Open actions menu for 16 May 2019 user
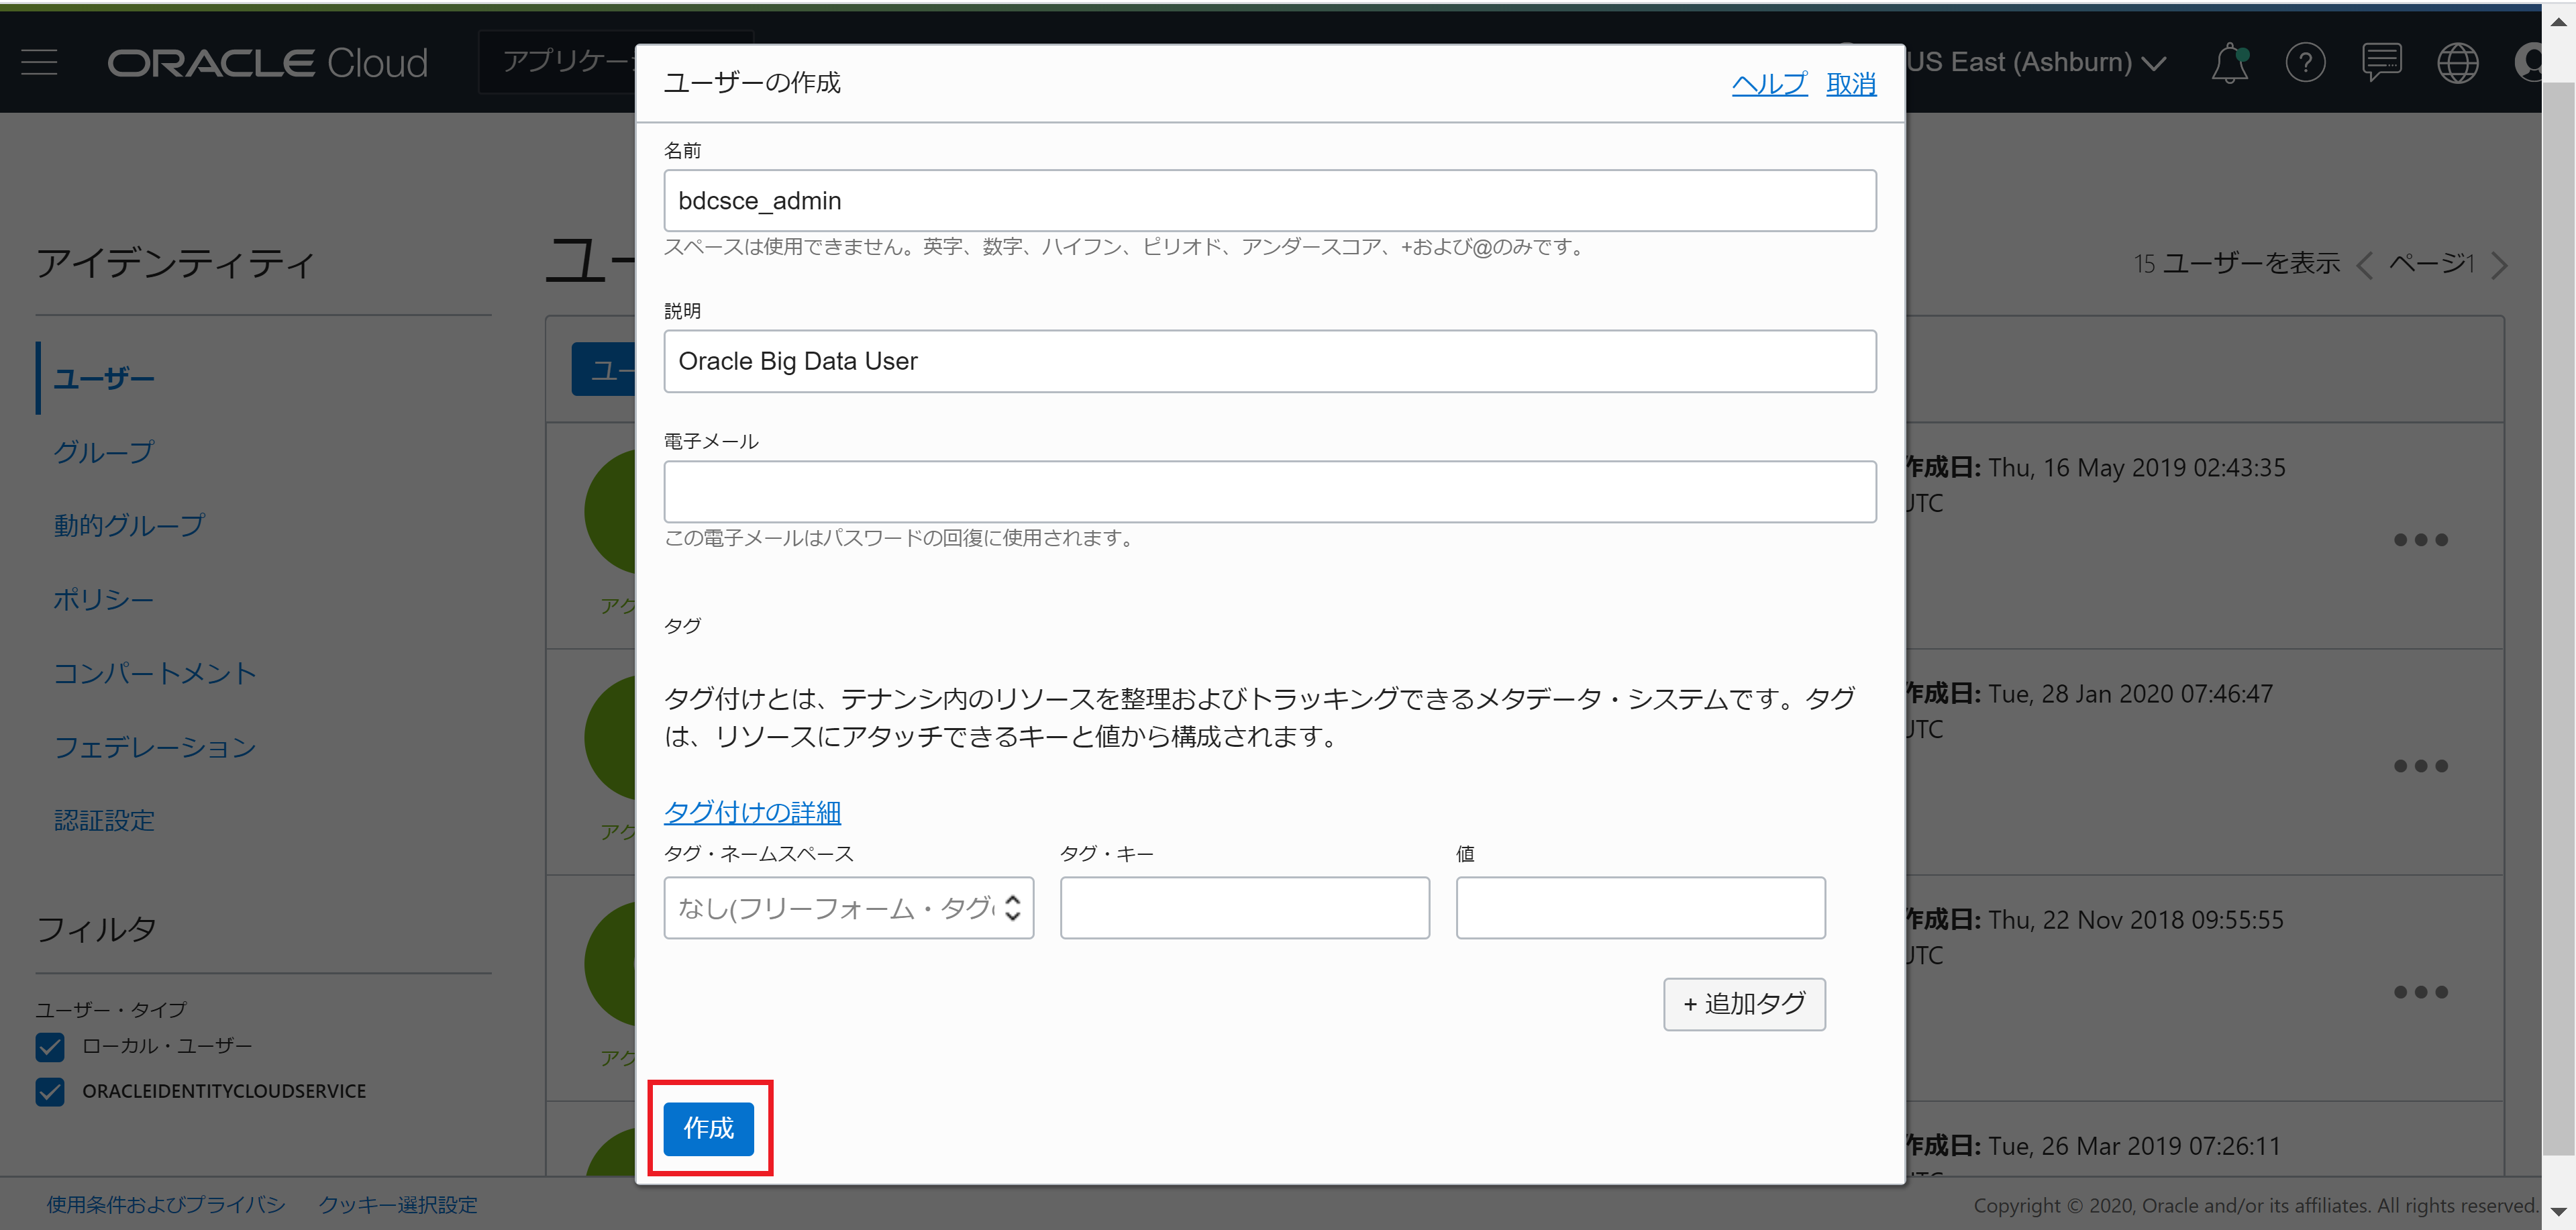2576x1230 pixels. pyautogui.click(x=2420, y=540)
